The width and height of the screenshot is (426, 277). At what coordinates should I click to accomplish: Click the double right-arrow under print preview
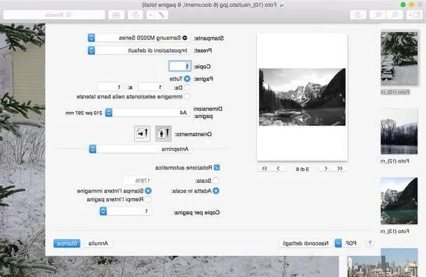tap(339, 169)
